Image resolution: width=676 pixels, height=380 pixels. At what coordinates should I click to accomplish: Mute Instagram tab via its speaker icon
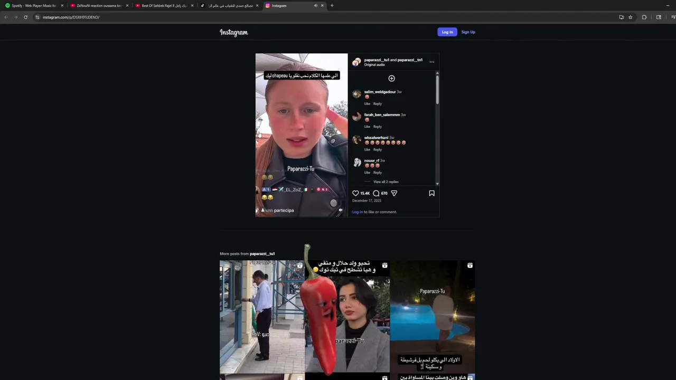[x=315, y=5]
